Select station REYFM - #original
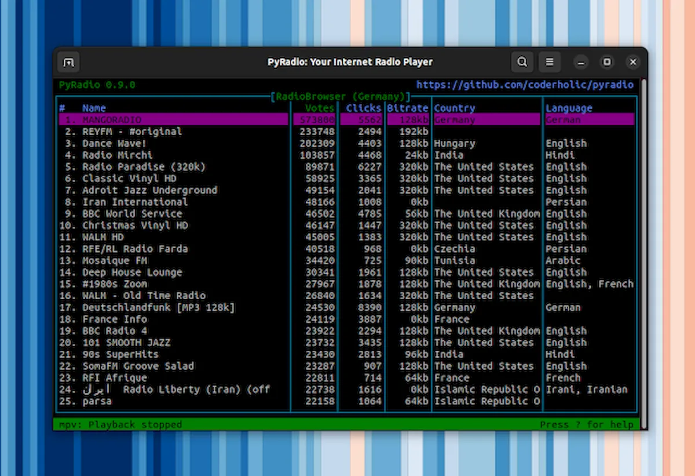 coord(346,132)
